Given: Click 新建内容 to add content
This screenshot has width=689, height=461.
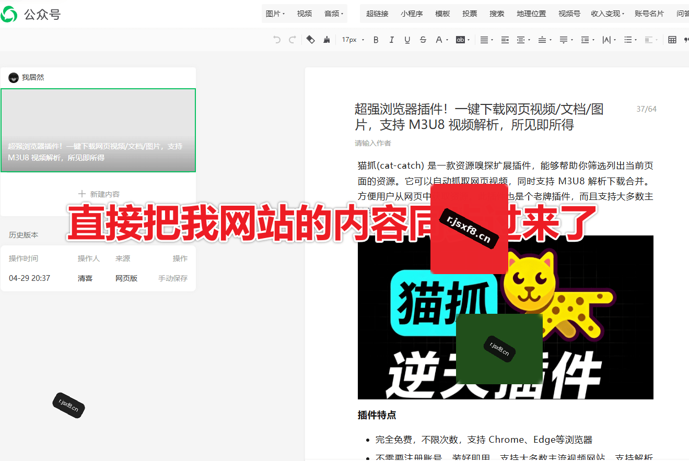Looking at the screenshot, I should pyautogui.click(x=99, y=194).
